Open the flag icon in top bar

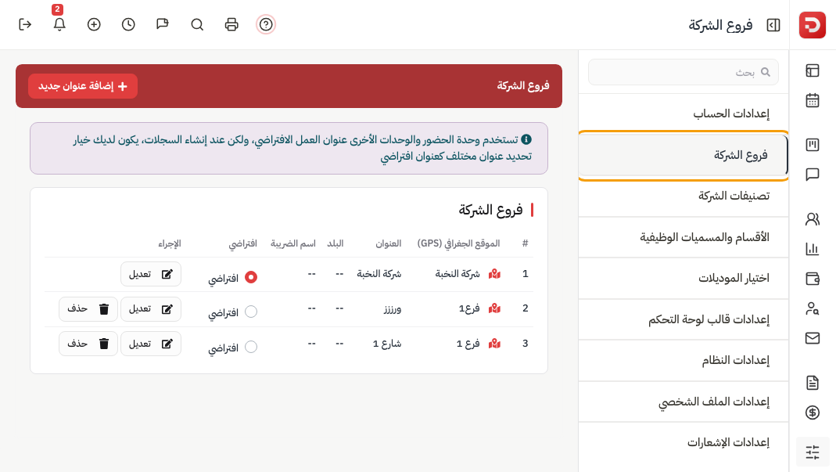coord(163,24)
